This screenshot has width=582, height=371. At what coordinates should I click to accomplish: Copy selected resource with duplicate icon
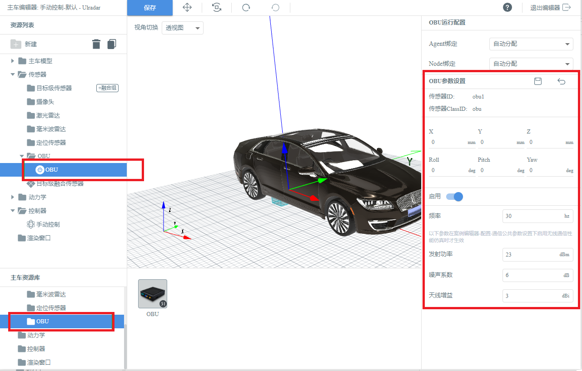pyautogui.click(x=112, y=44)
